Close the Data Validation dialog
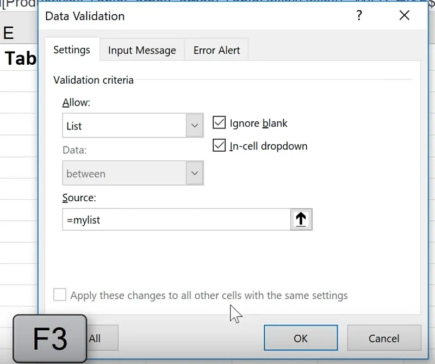This screenshot has width=435, height=364. pos(404,16)
